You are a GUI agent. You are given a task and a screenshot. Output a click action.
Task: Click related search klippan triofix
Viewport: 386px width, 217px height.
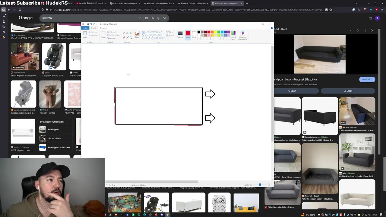click(x=55, y=138)
